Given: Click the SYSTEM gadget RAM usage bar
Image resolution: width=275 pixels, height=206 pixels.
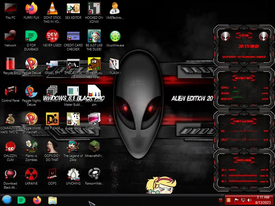Looking at the screenshot, I should point(235,91).
